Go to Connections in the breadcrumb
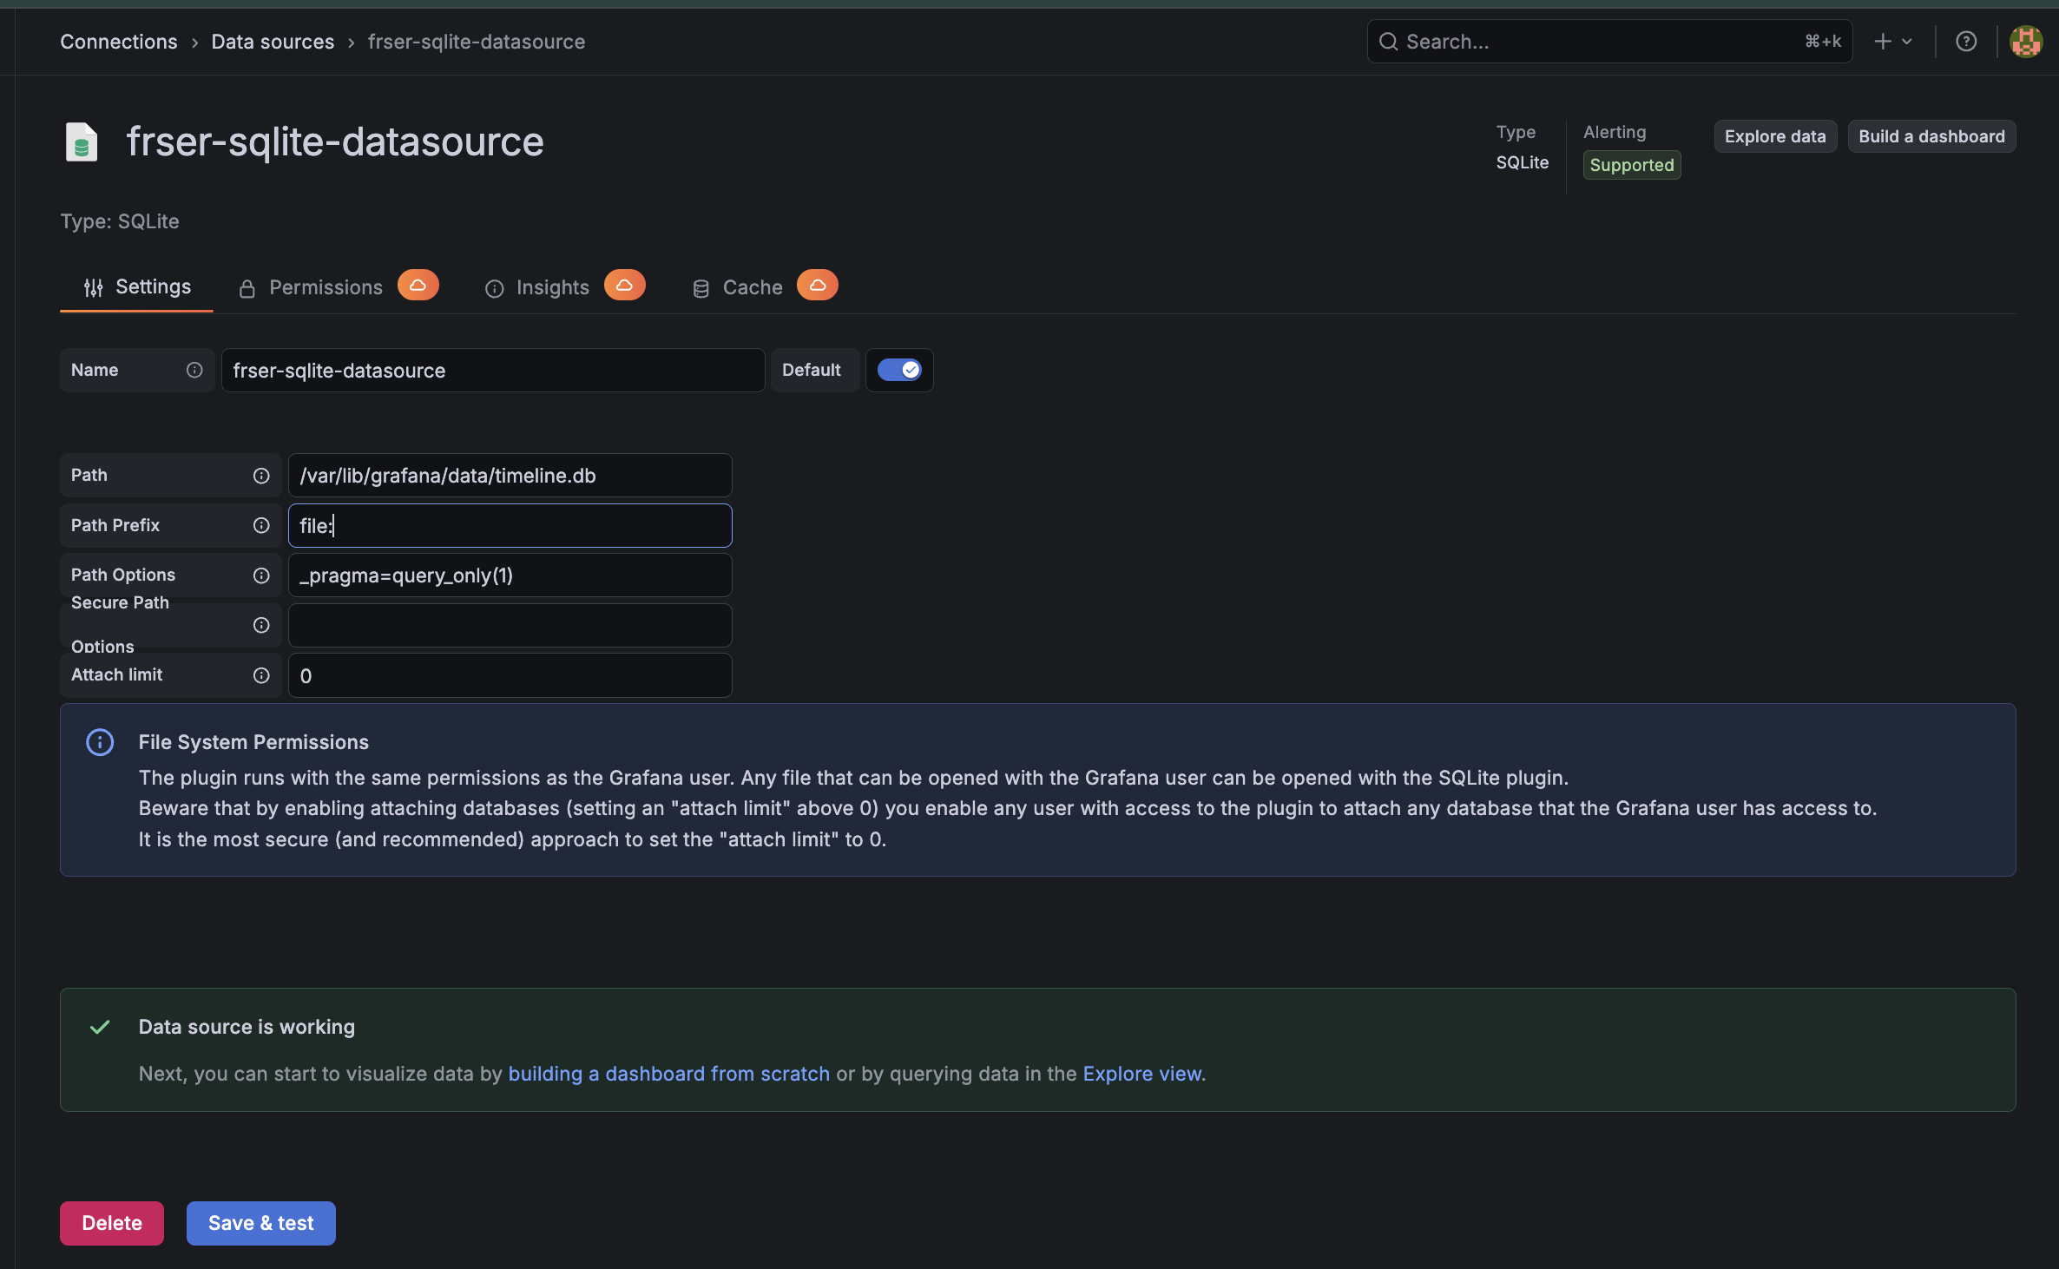The image size is (2059, 1269). (x=118, y=42)
